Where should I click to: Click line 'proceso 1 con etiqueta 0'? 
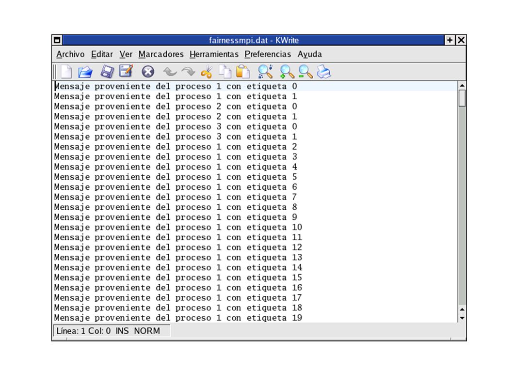tap(176, 86)
